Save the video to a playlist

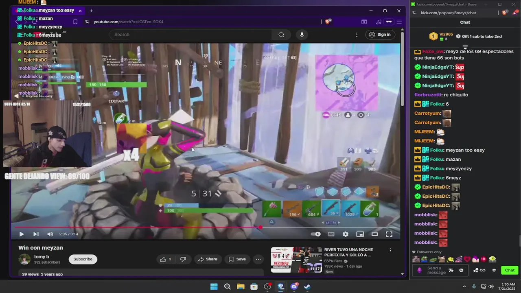click(237, 259)
